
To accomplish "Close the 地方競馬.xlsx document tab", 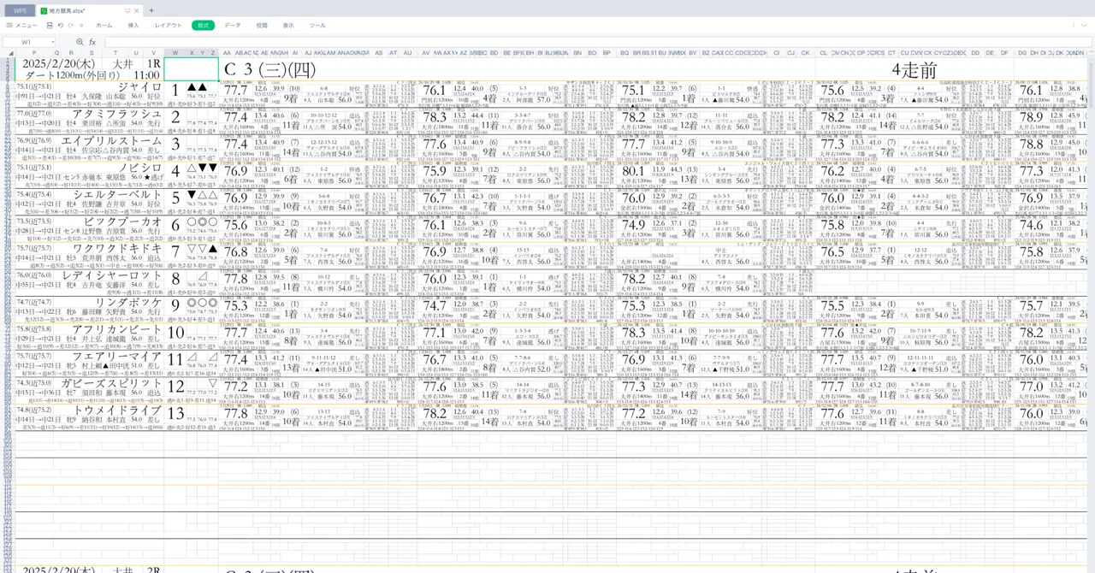I will tap(135, 10).
